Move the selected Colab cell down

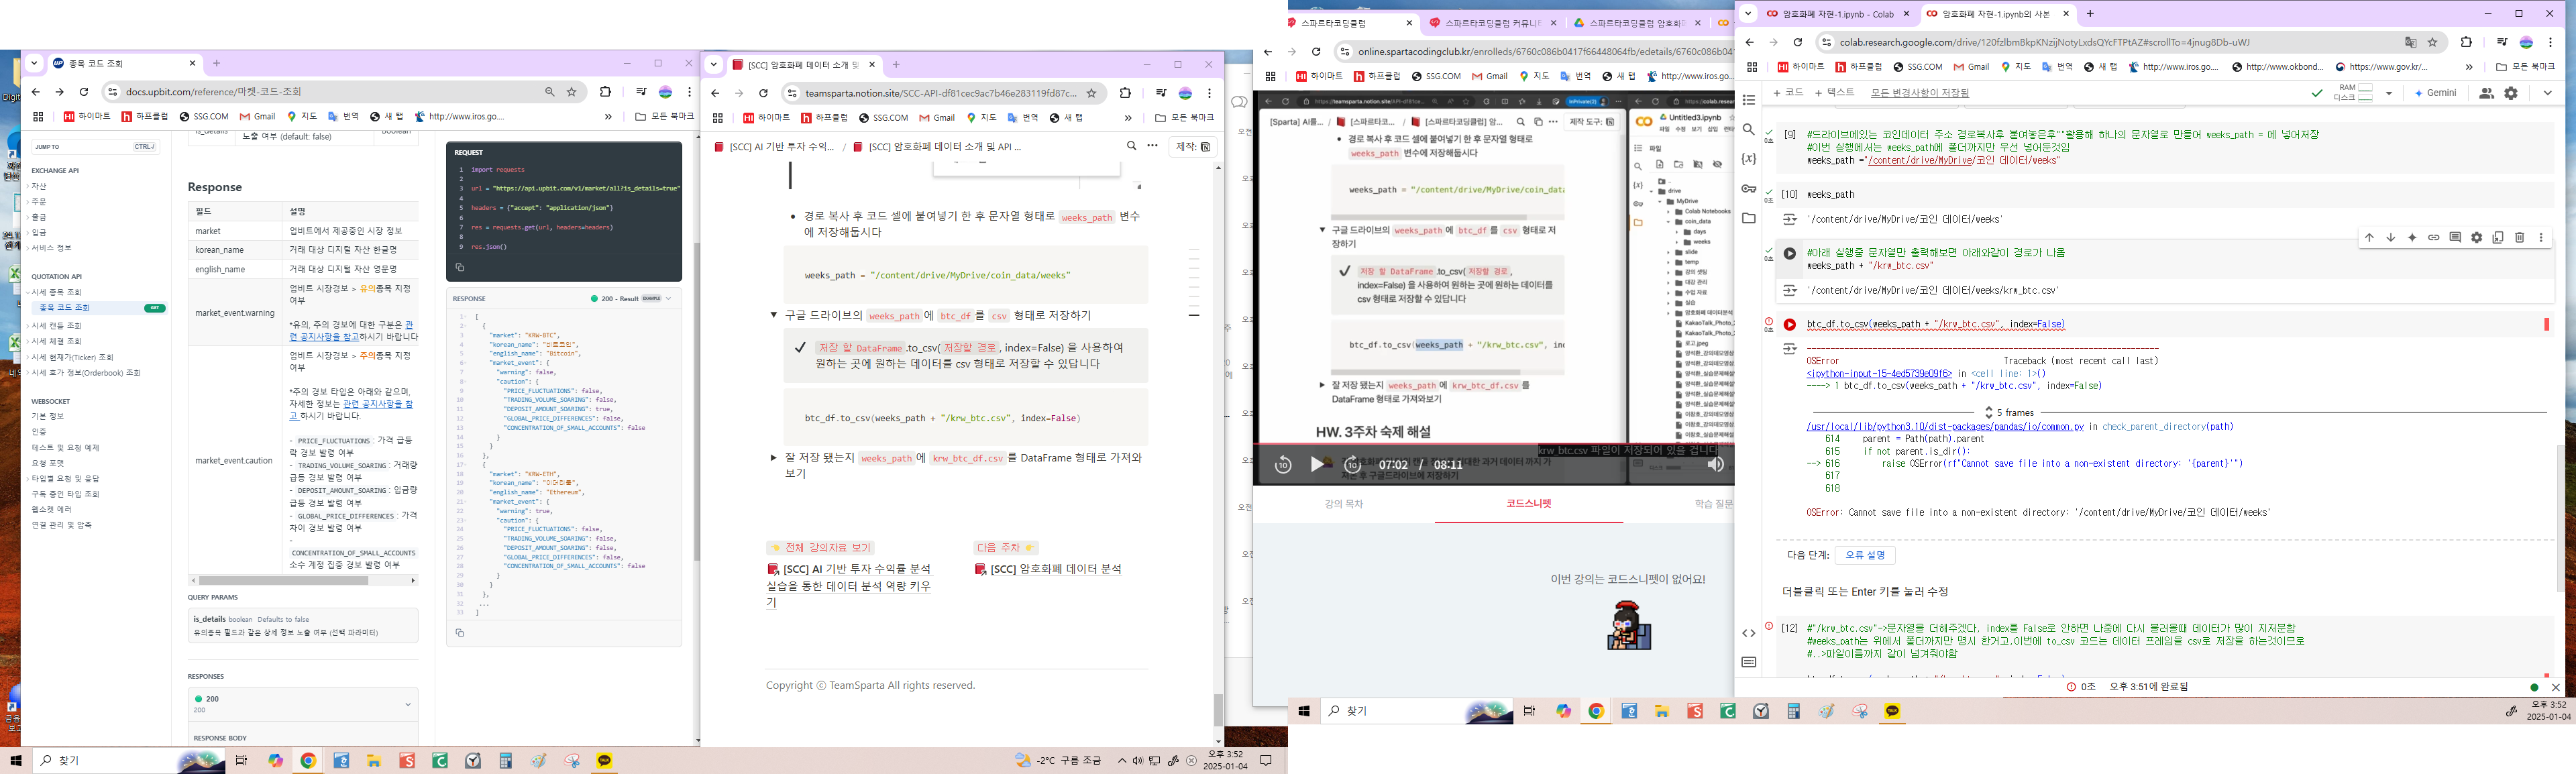(x=2391, y=237)
